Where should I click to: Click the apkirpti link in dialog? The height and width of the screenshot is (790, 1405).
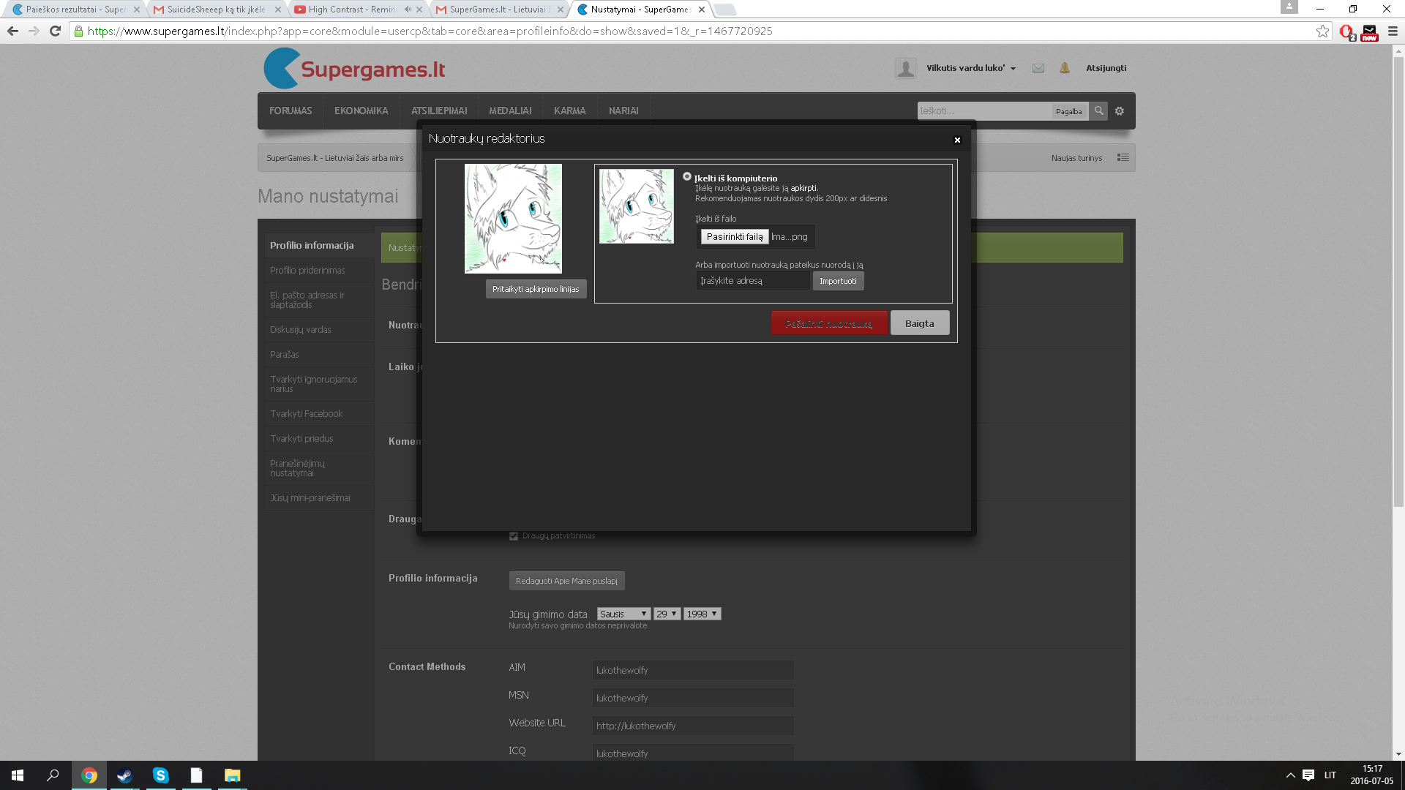[803, 188]
